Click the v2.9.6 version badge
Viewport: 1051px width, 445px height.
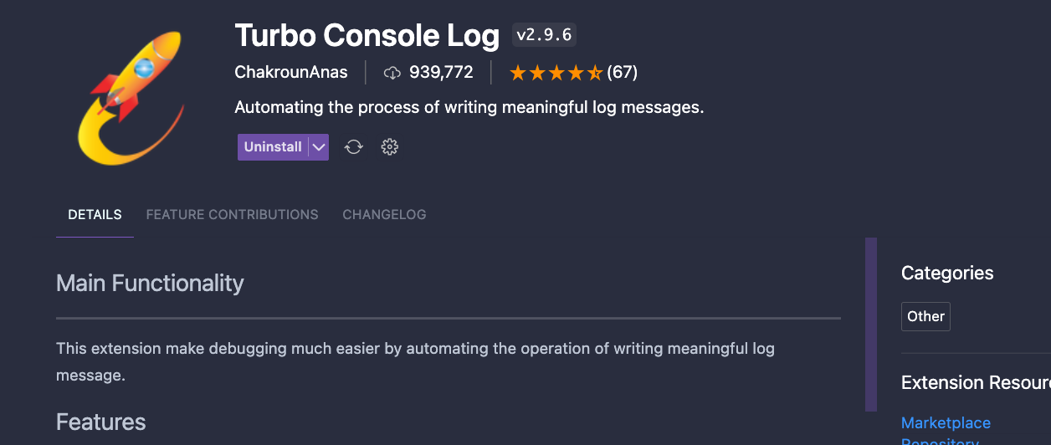pyautogui.click(x=544, y=35)
